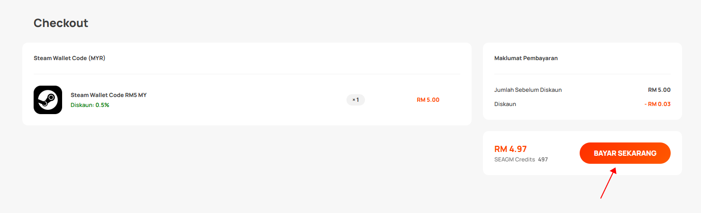Select the Checkout page heading
This screenshot has height=213, width=701.
[61, 23]
